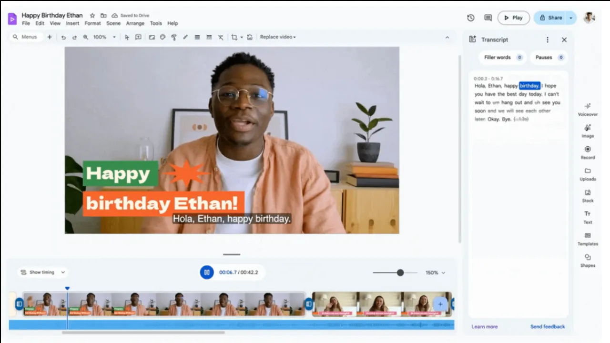This screenshot has height=343, width=610.
Task: Click the Share button
Action: point(550,18)
